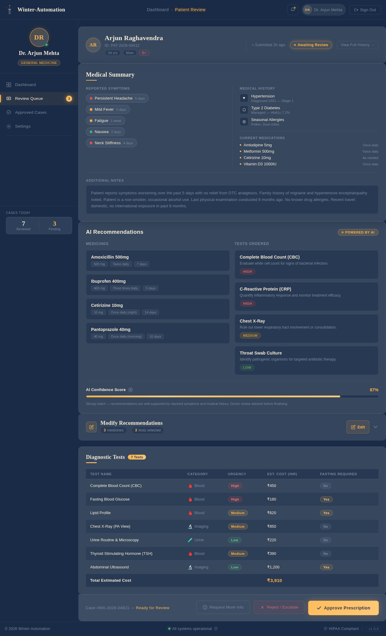Select the Complete Blood Count (CBC) test card

pyautogui.click(x=306, y=265)
